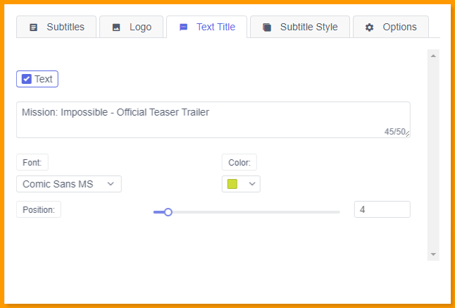The width and height of the screenshot is (455, 308).
Task: Click the Subtitle Style layers icon
Action: tap(267, 27)
